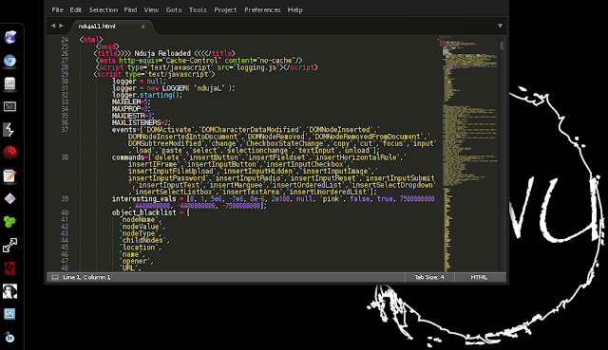Open the Tab Size: 4 selector

point(429,277)
